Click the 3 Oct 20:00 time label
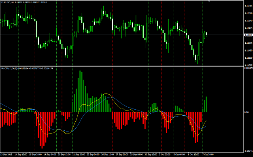The height and width of the screenshot is (157, 253). 165,155
